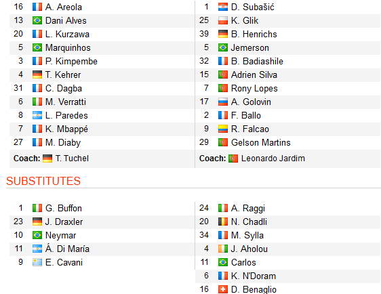Screen dimensions: 381x294
Task: Click the German flag beside coach T. Tuchel
Action: [x=47, y=159]
